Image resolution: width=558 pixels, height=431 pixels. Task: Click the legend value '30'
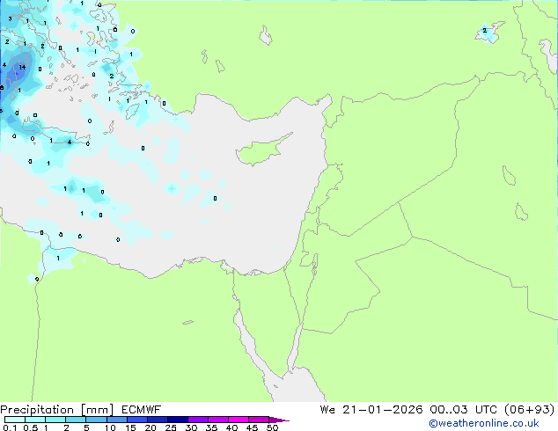coord(191,427)
